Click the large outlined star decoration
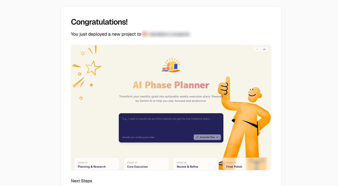This screenshot has height=186, width=338. point(93,68)
